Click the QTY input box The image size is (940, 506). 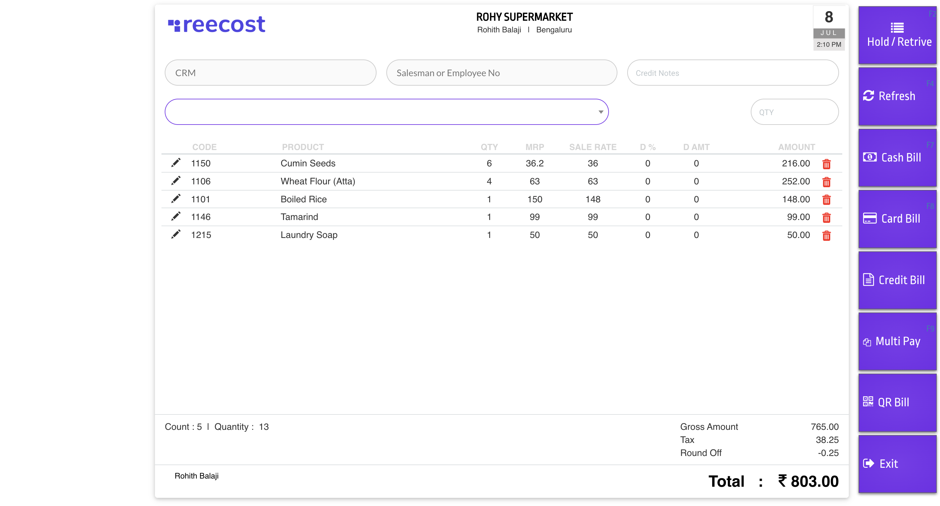pyautogui.click(x=794, y=112)
